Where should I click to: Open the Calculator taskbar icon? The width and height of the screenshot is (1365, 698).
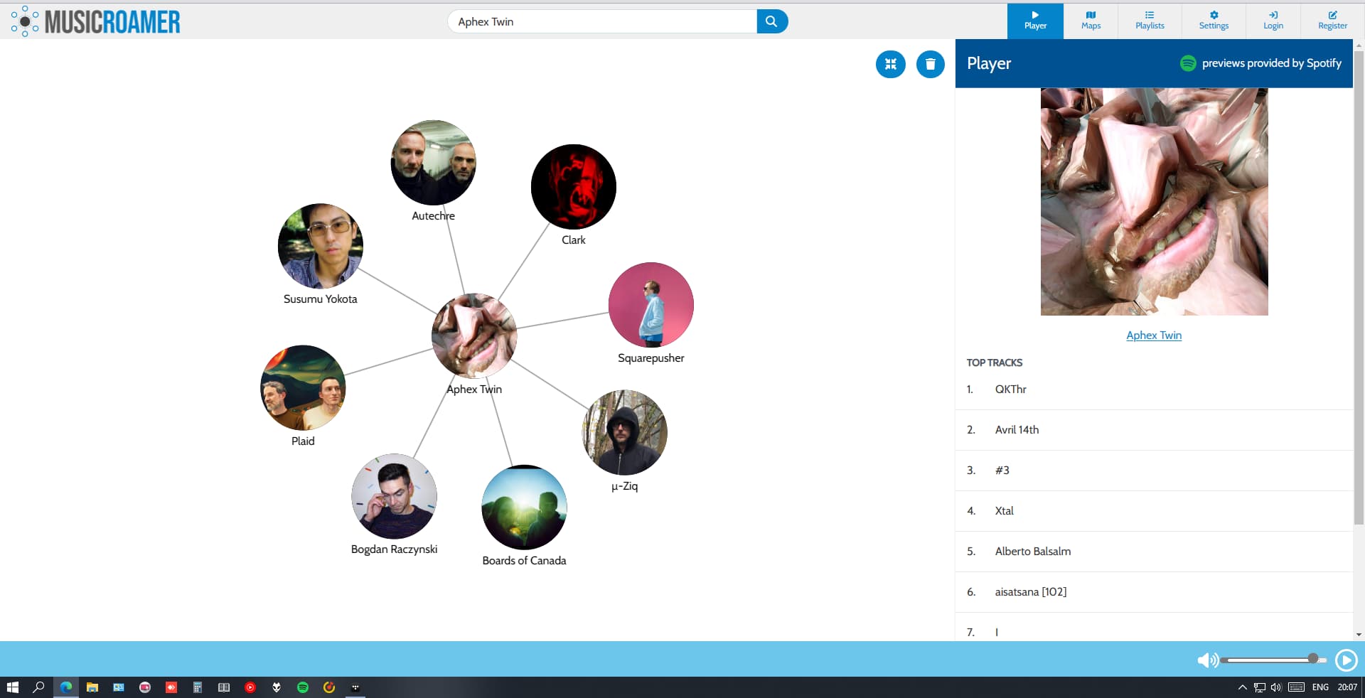pyautogui.click(x=198, y=687)
